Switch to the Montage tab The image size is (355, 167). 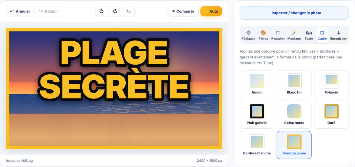[294, 35]
